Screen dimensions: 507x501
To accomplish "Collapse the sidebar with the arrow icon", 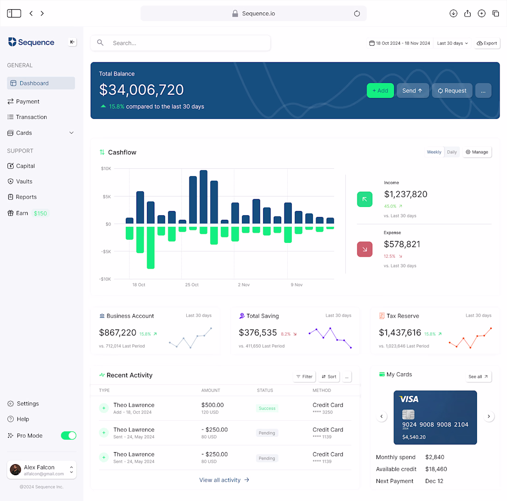I will [72, 42].
